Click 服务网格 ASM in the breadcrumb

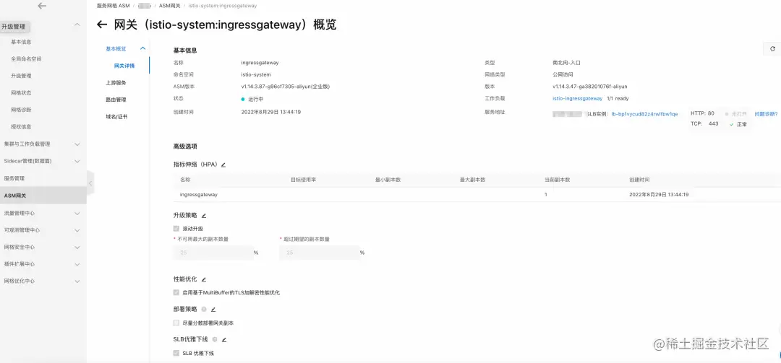113,6
